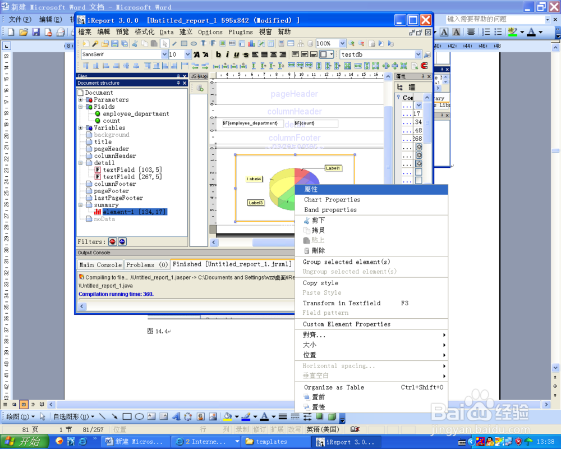Select the static text T tool
561x449 pixels.
[x=203, y=44]
